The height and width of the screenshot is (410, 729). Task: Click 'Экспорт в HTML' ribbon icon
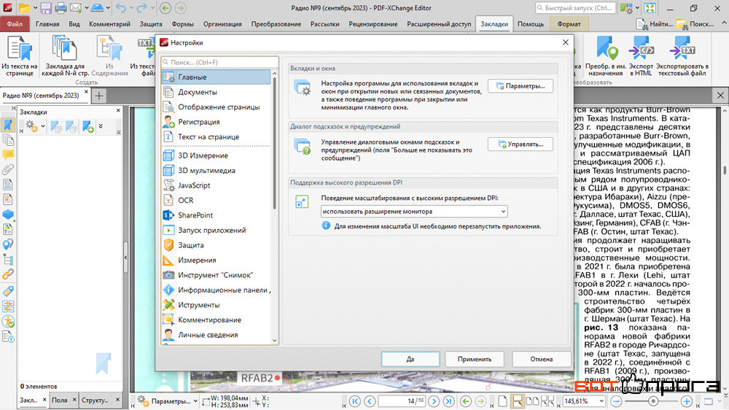tap(641, 56)
